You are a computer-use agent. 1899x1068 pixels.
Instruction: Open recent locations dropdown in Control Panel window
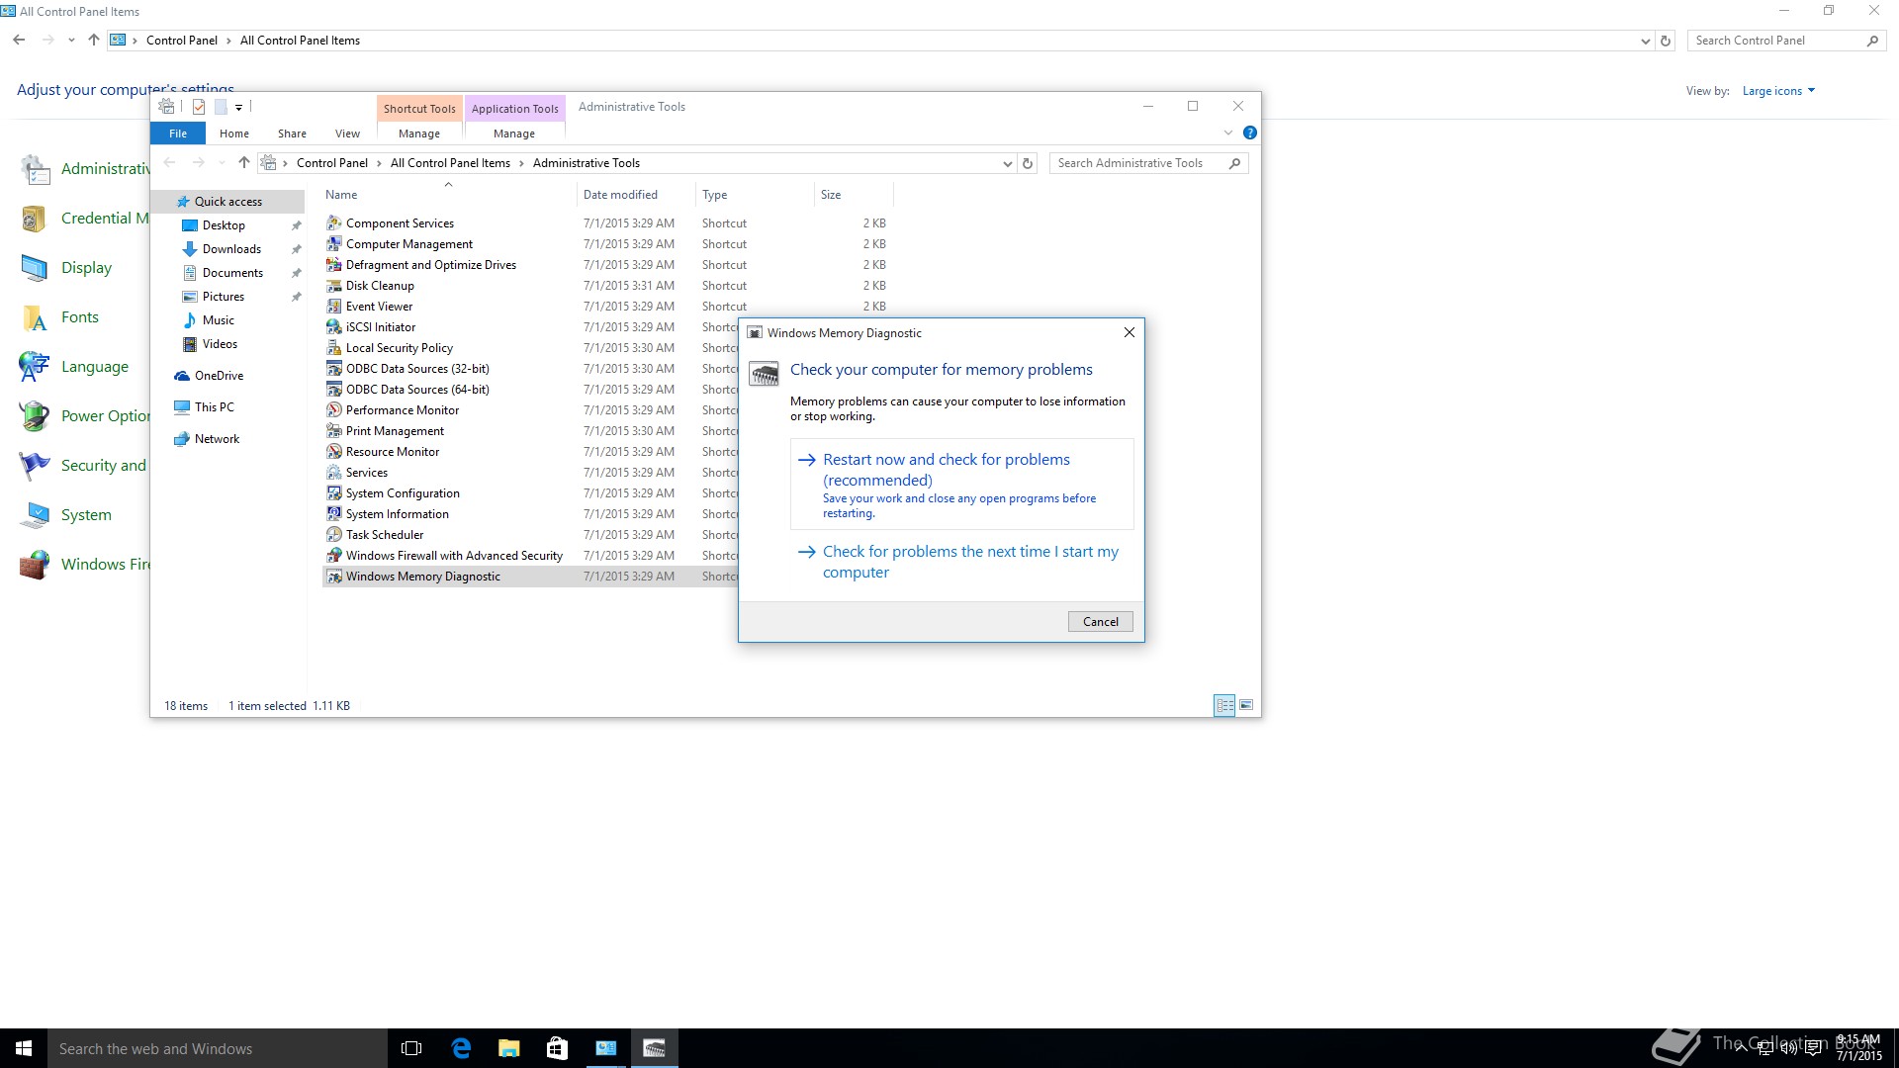click(71, 41)
